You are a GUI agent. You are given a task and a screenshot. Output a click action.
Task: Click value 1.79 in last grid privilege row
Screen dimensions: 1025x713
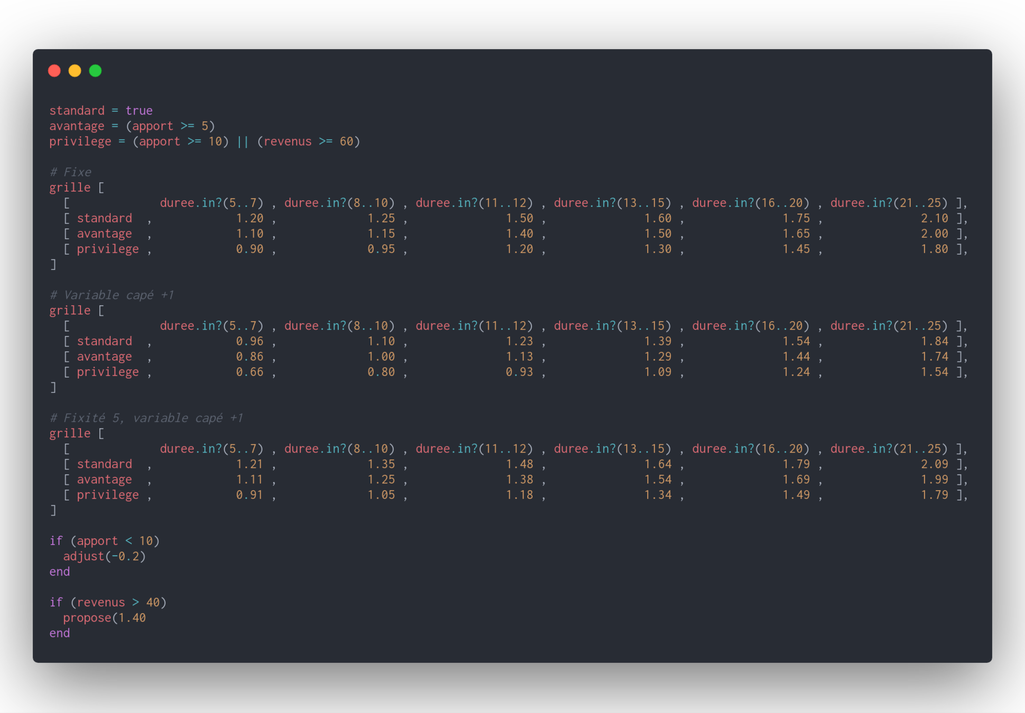934,495
